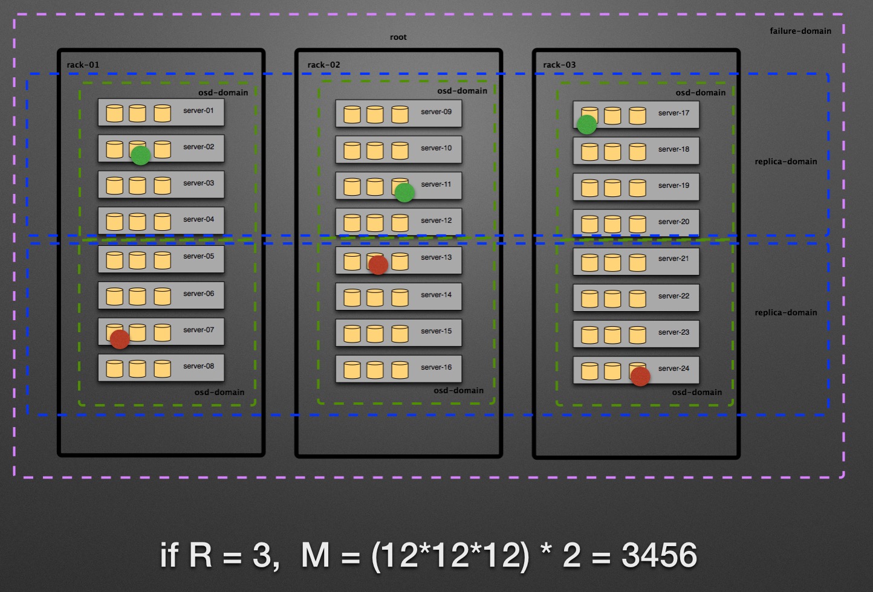873x592 pixels.
Task: Click the server-02 label
Action: click(x=198, y=147)
